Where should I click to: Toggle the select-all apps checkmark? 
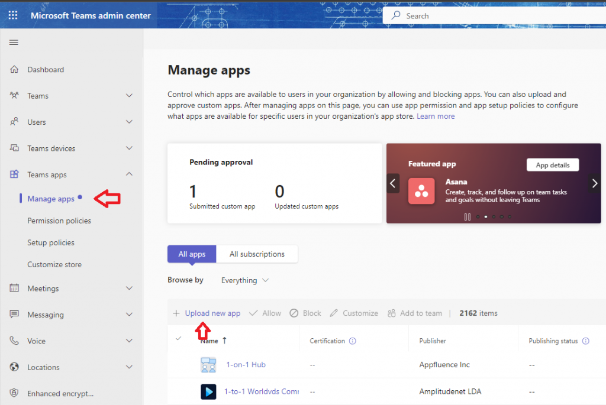pos(179,339)
